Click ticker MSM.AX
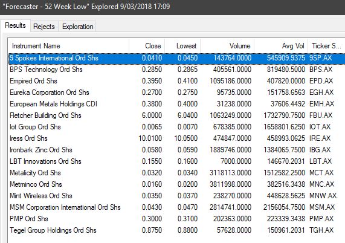Screen dimensions: 345x243 point(322,207)
